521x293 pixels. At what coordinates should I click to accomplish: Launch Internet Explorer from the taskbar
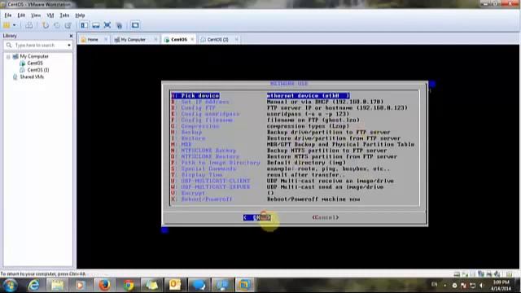33,285
